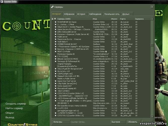
Task: Switch to the Наблюдение tab
Action: click(95, 14)
